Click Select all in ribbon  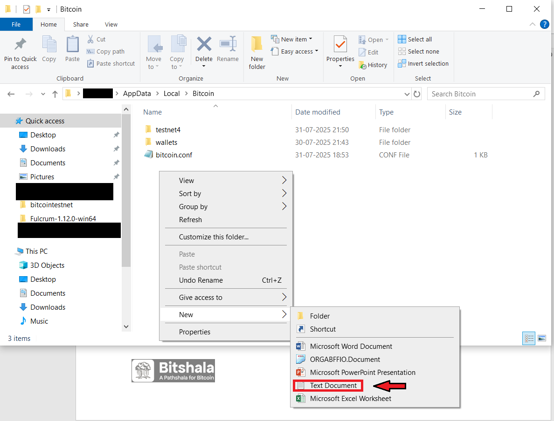tap(415, 39)
